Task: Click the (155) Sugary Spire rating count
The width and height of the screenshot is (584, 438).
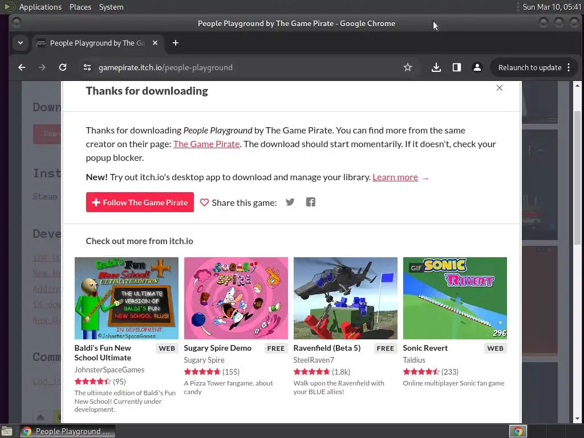Action: (x=231, y=372)
